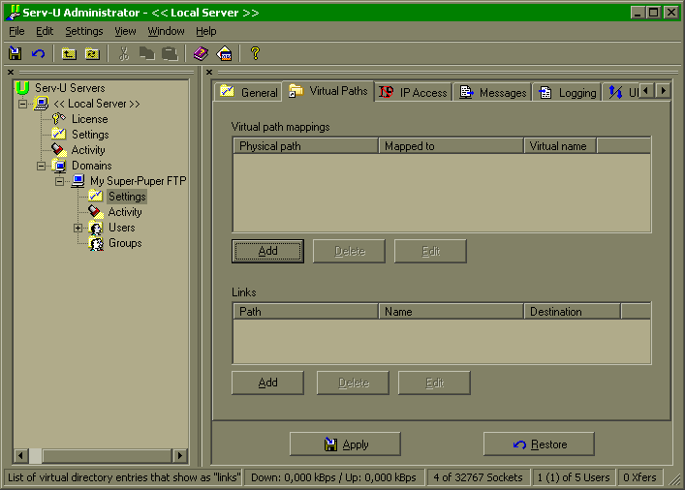Click the Messages tab's document icon
The image size is (685, 490).
pyautogui.click(x=467, y=92)
